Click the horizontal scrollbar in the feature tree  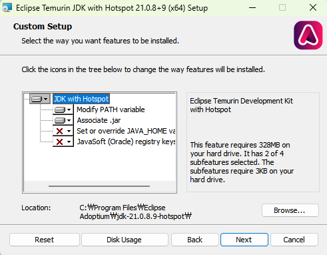[x=99, y=186]
